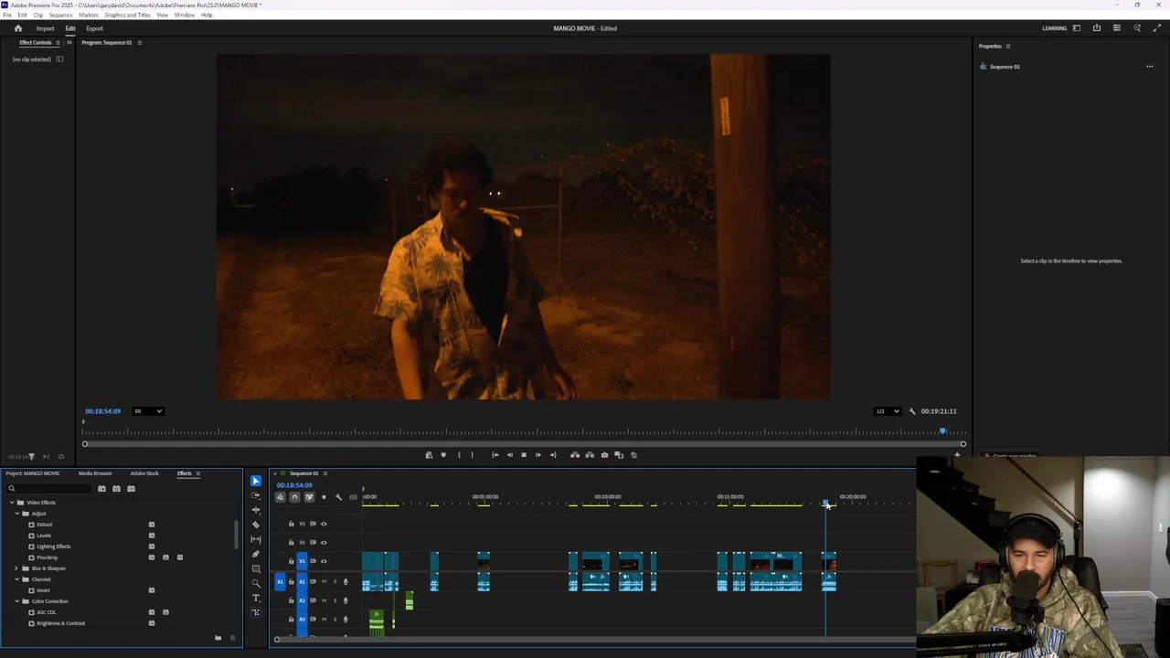Toggle Linked Selection in the timeline
Screen dimensions: 1170x658
(x=309, y=497)
